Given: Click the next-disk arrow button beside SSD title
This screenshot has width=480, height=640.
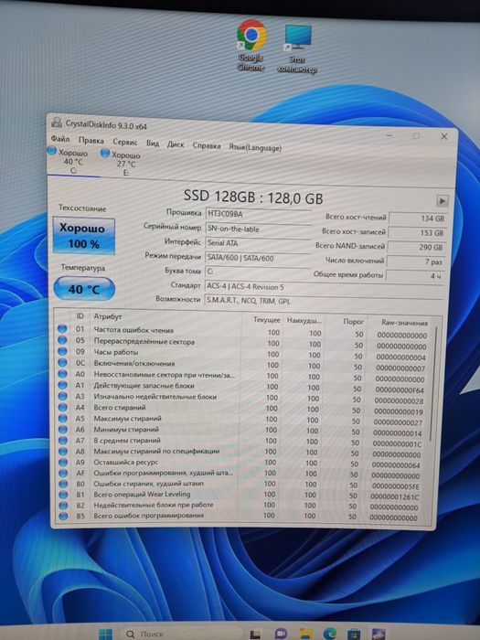Looking at the screenshot, I should point(442,201).
